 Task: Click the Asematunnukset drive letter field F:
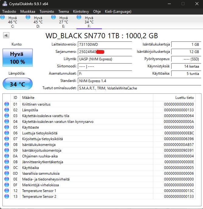coord(105,74)
